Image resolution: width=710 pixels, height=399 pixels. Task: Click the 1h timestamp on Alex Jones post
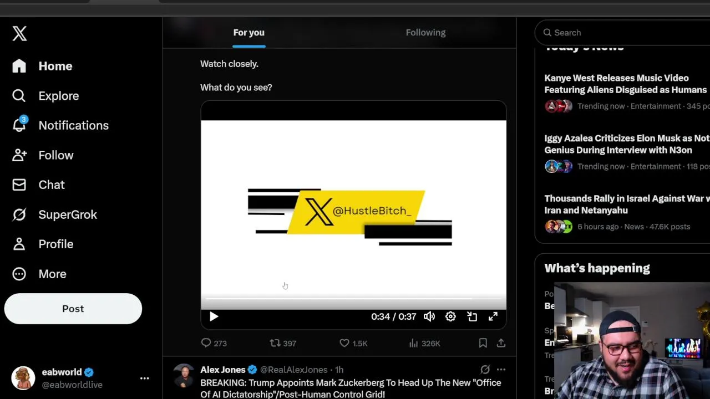click(x=339, y=370)
